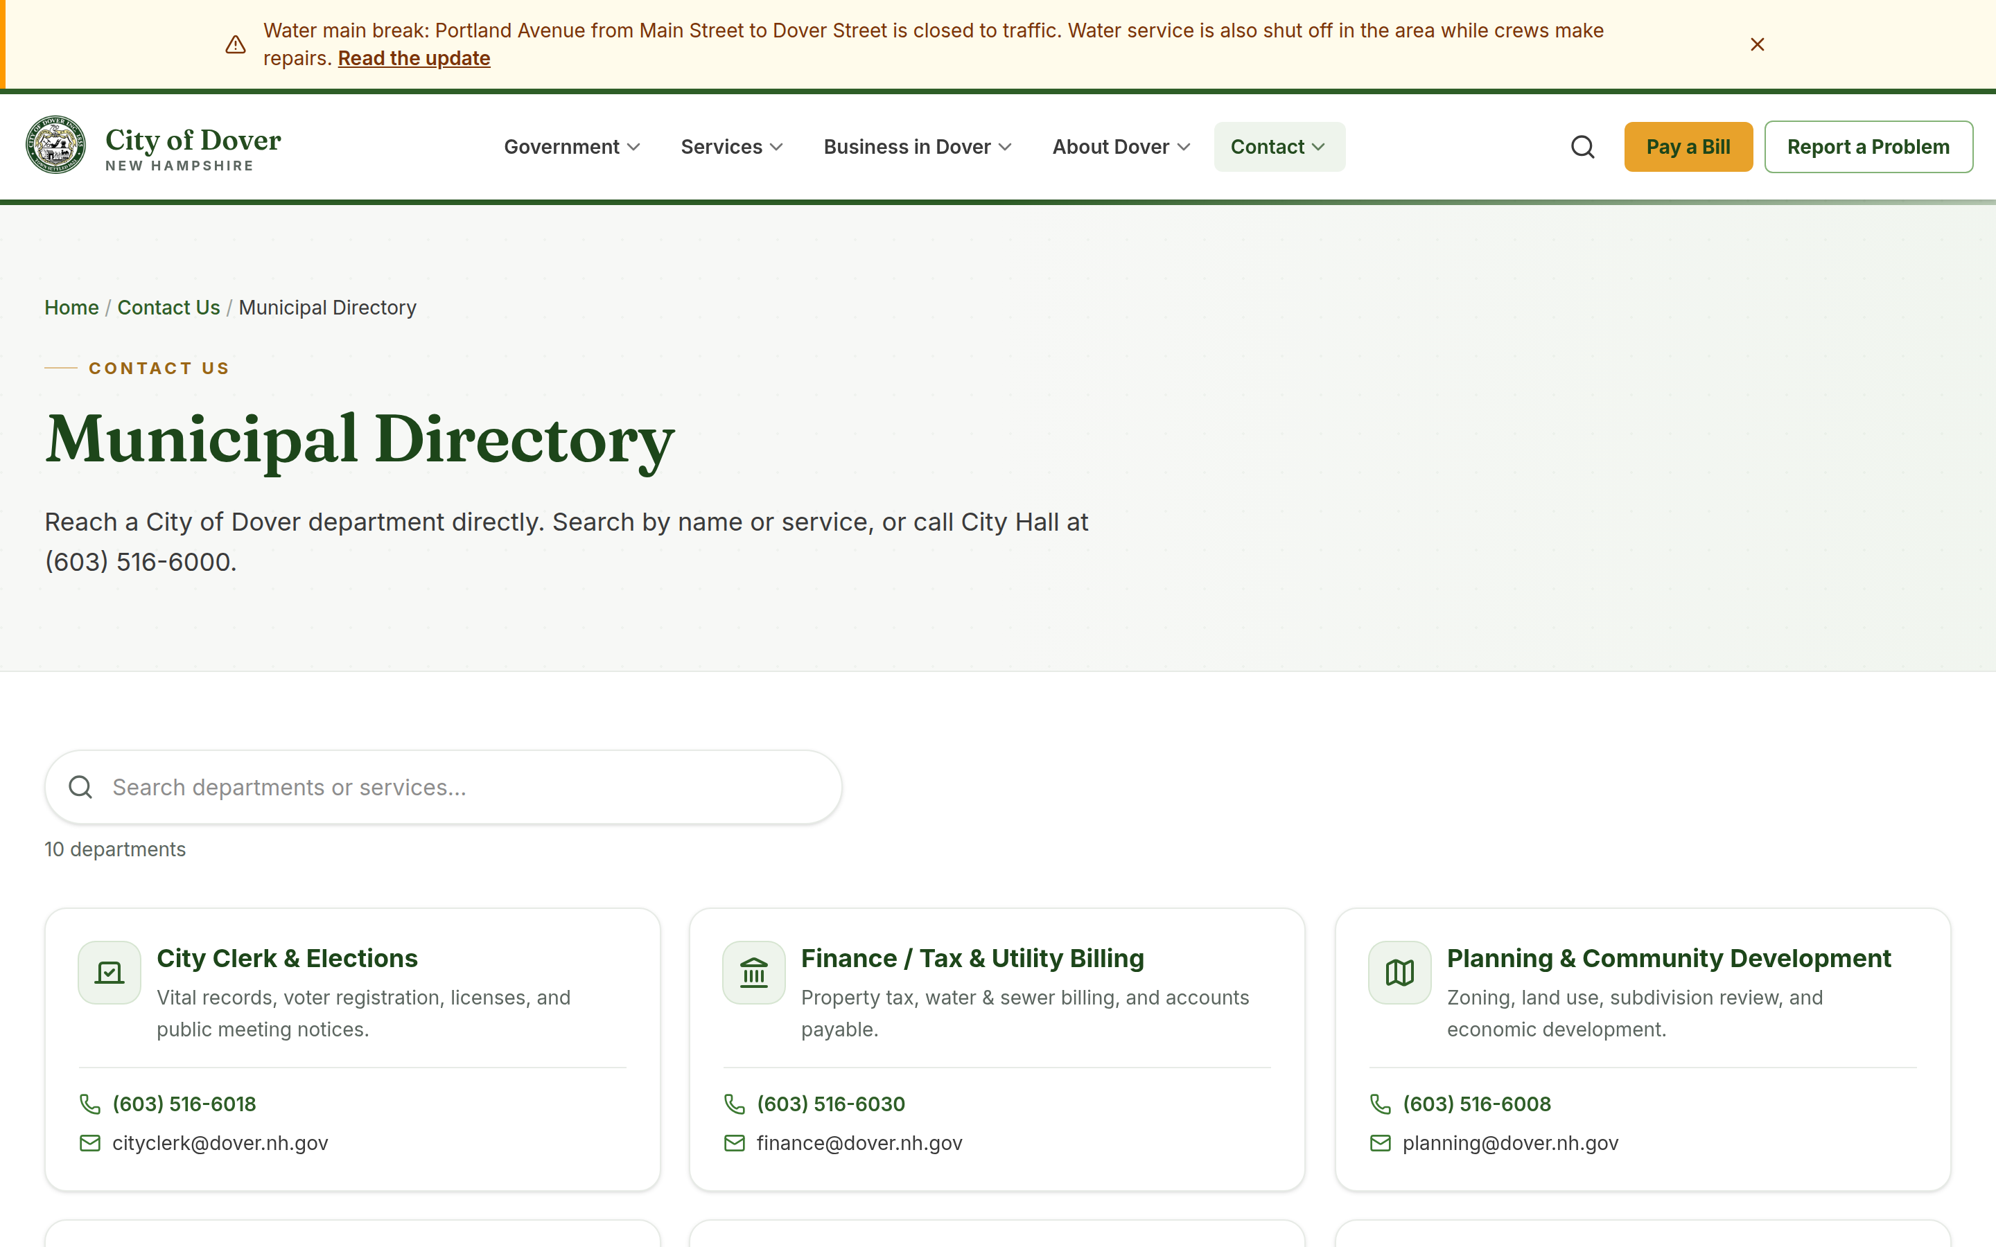Click magnifier icon in department search box
1996x1247 pixels.
(81, 787)
